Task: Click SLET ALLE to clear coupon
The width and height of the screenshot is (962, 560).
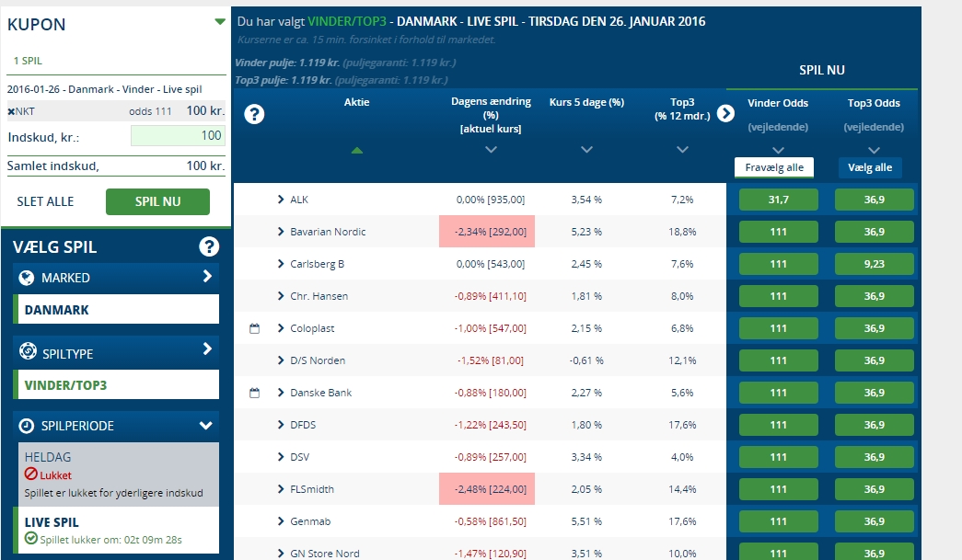Action: (45, 201)
